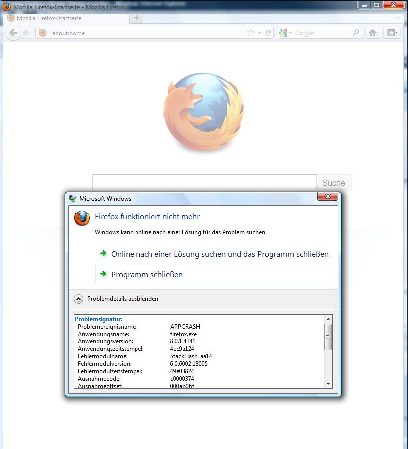Click the Firefox site identity icon

click(43, 33)
